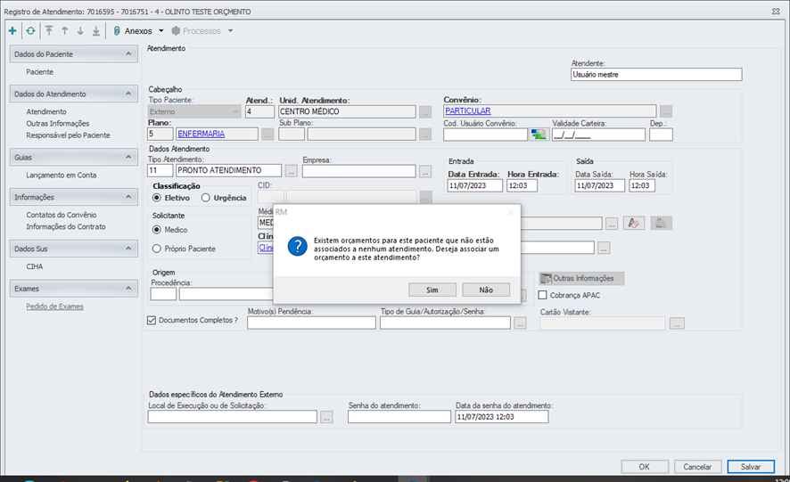Click lookup button beside CID field
This screenshot has height=482, width=790.
point(425,197)
